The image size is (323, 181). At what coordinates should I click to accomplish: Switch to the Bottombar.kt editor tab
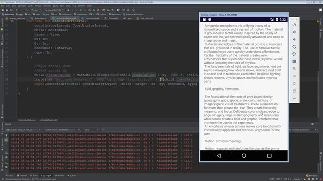click(x=39, y=18)
